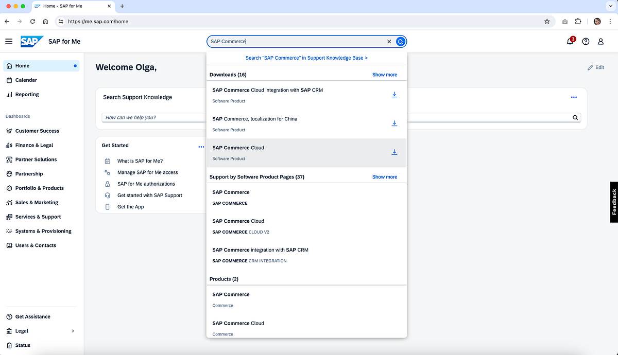The height and width of the screenshot is (355, 618).
Task: Download SAP Commerce Cloud software product
Action: point(394,152)
